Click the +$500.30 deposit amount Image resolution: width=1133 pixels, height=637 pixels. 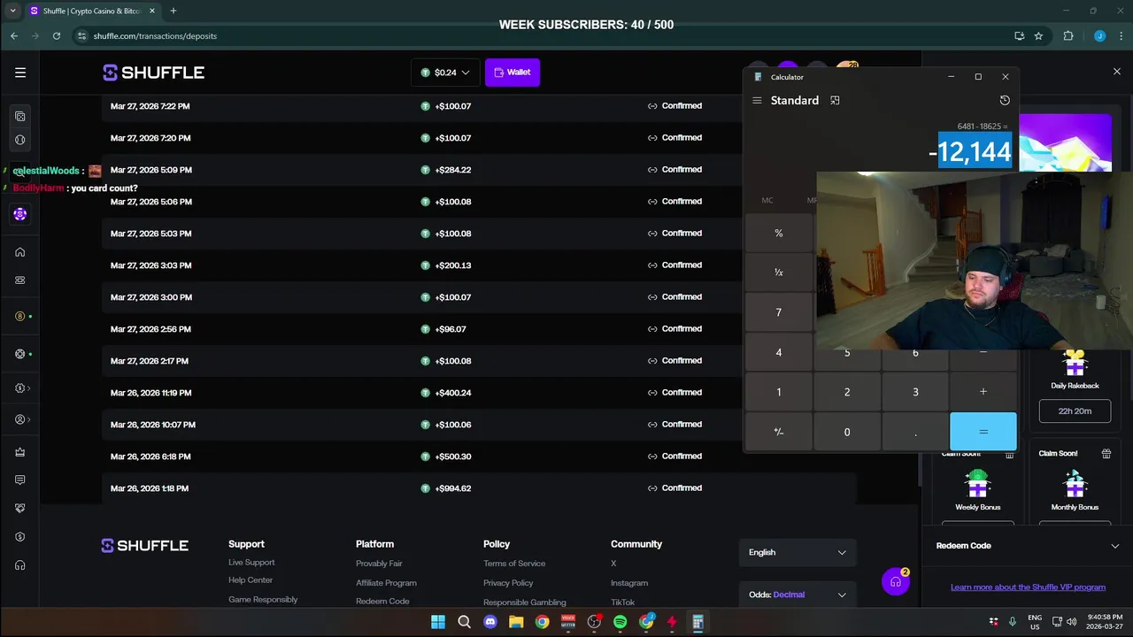point(452,457)
